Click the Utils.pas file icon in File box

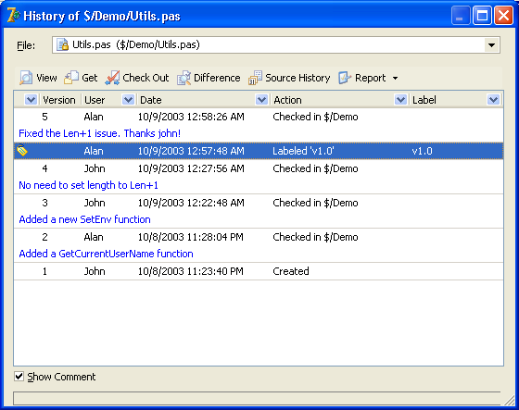(63, 44)
